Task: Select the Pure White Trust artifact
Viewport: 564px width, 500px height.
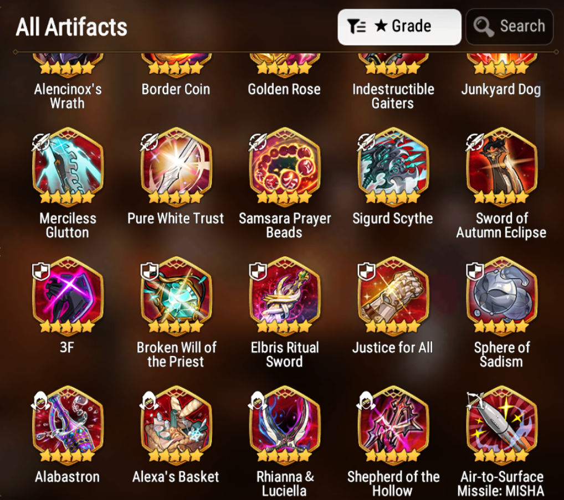Action: click(x=176, y=167)
